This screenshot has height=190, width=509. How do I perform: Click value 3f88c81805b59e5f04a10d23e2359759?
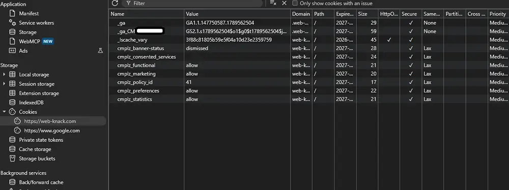(x=229, y=40)
